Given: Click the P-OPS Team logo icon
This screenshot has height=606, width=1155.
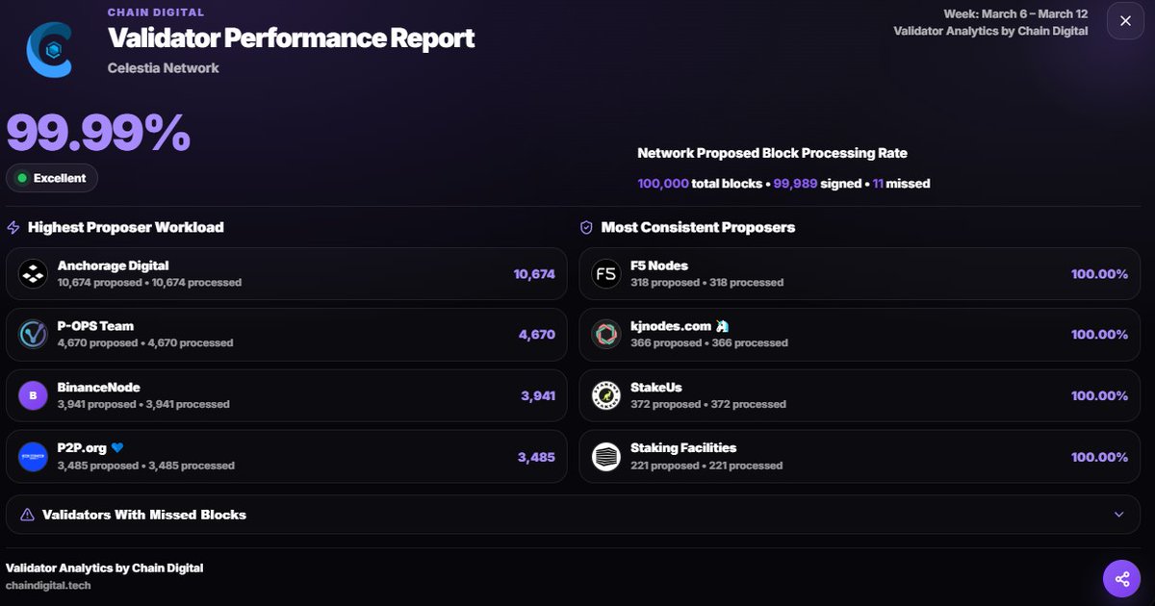Looking at the screenshot, I should click(34, 335).
